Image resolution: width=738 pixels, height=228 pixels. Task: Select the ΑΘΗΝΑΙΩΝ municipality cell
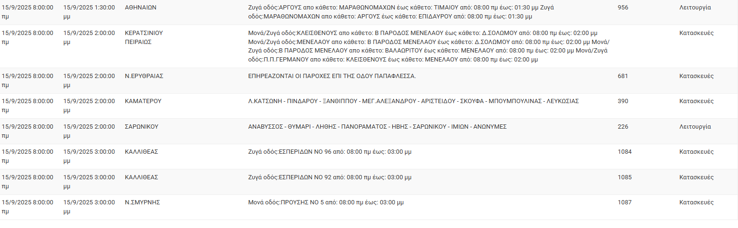click(141, 8)
